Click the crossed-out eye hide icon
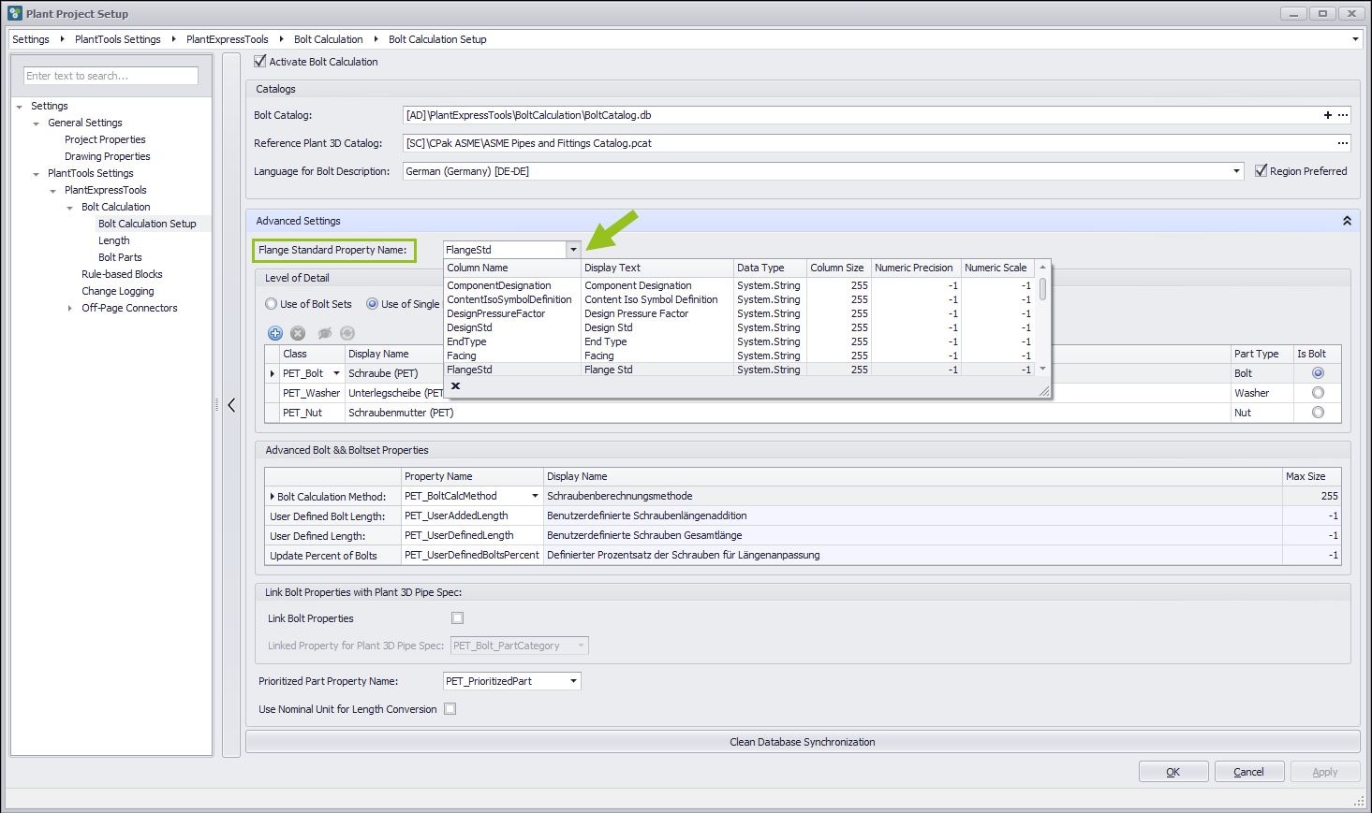Screen dimensions: 1372x813 click(325, 333)
